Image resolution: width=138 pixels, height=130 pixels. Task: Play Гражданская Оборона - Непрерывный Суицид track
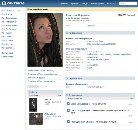(68, 122)
